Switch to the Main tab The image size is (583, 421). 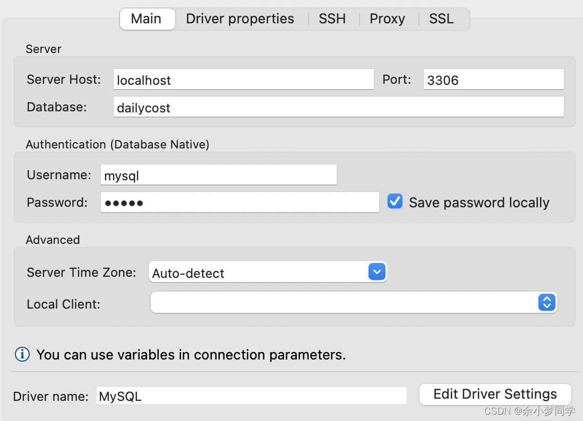pyautogui.click(x=147, y=19)
